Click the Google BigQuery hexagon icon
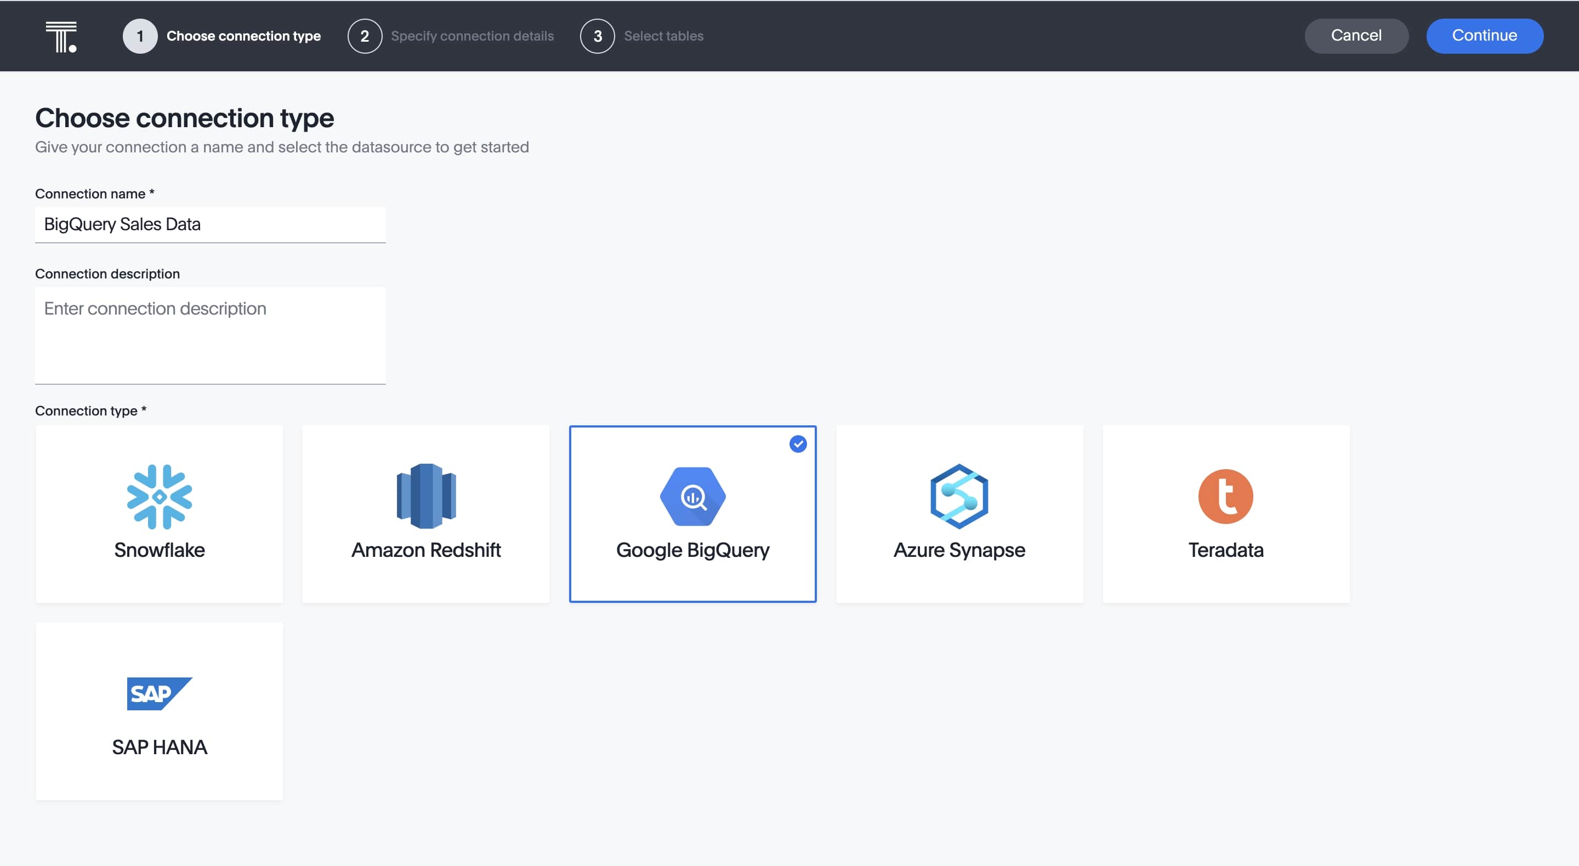1579x866 pixels. (692, 497)
